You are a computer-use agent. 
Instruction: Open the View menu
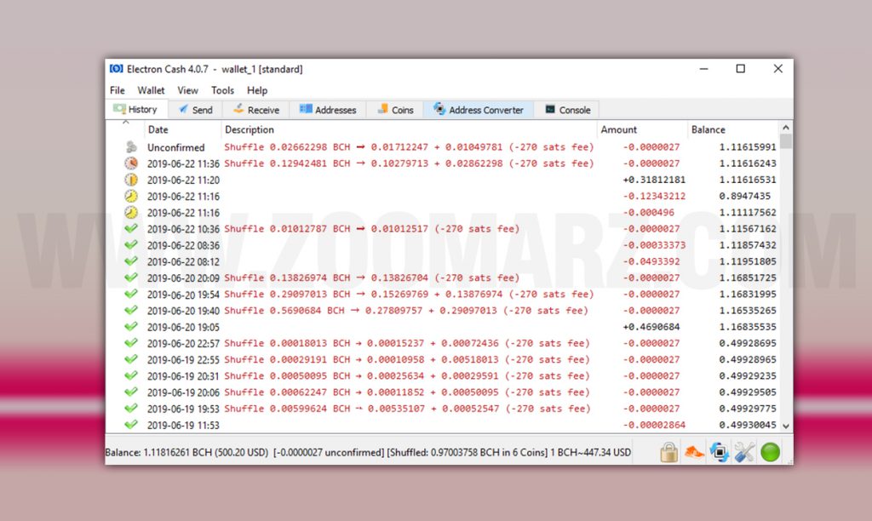[187, 90]
